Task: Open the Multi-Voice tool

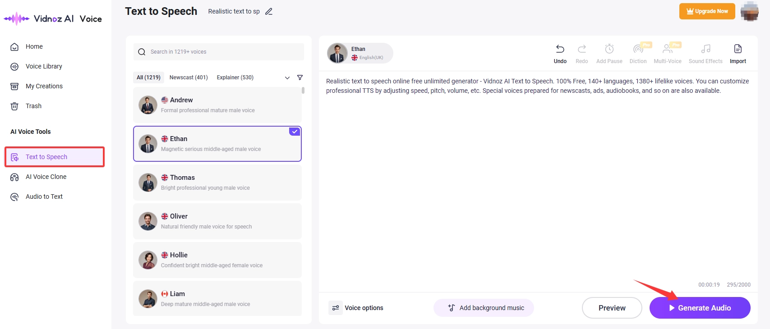Action: pos(668,49)
